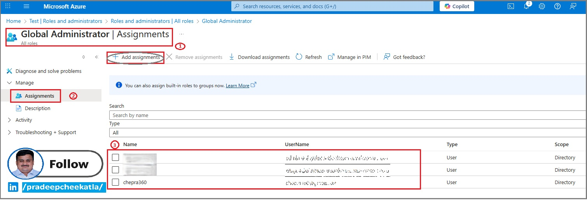
Task: Open Manage in PIM
Action: click(349, 57)
